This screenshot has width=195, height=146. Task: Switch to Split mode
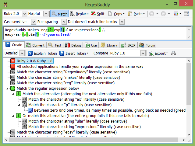pyautogui.click(x=97, y=14)
